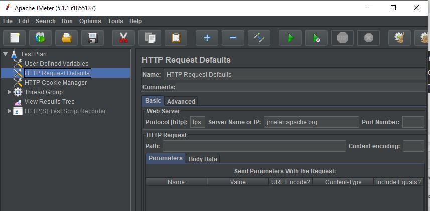Click the Cut scissors icon
Image resolution: width=430 pixels, height=211 pixels.
(123, 38)
